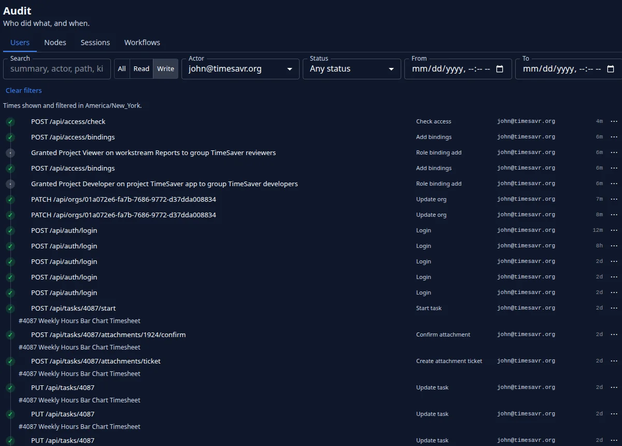Click the 'Check access' action label
This screenshot has width=622, height=446.
pos(434,121)
